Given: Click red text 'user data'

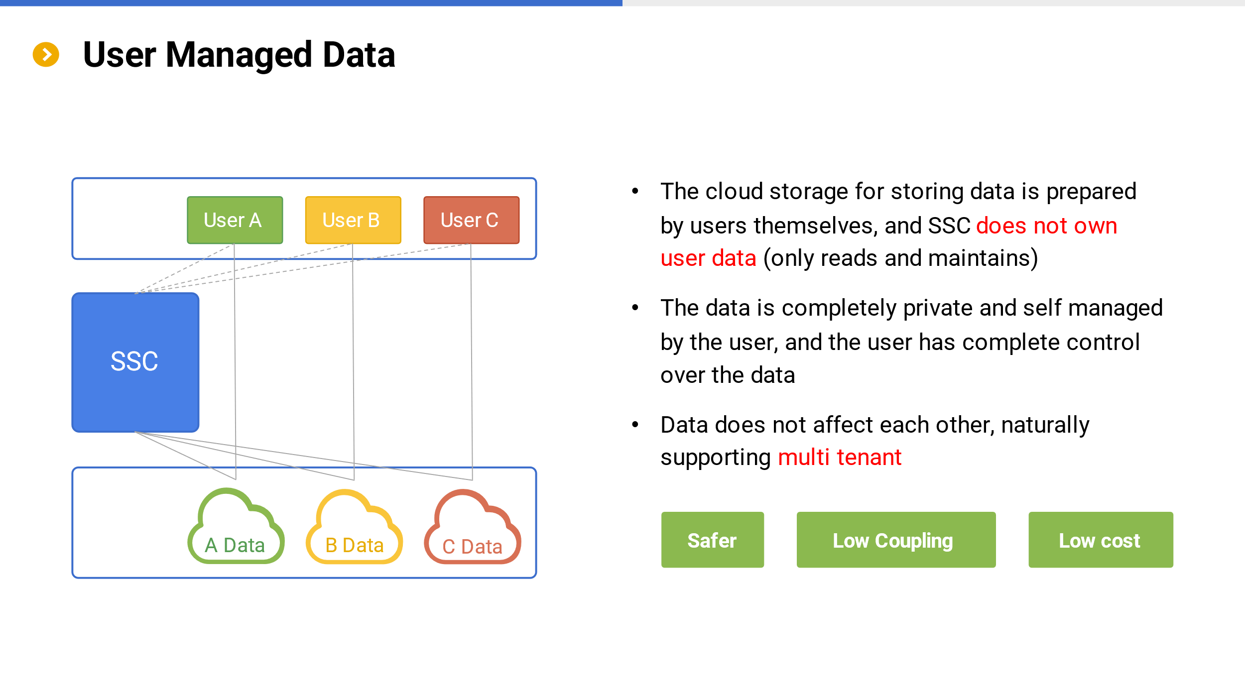Looking at the screenshot, I should pyautogui.click(x=708, y=258).
